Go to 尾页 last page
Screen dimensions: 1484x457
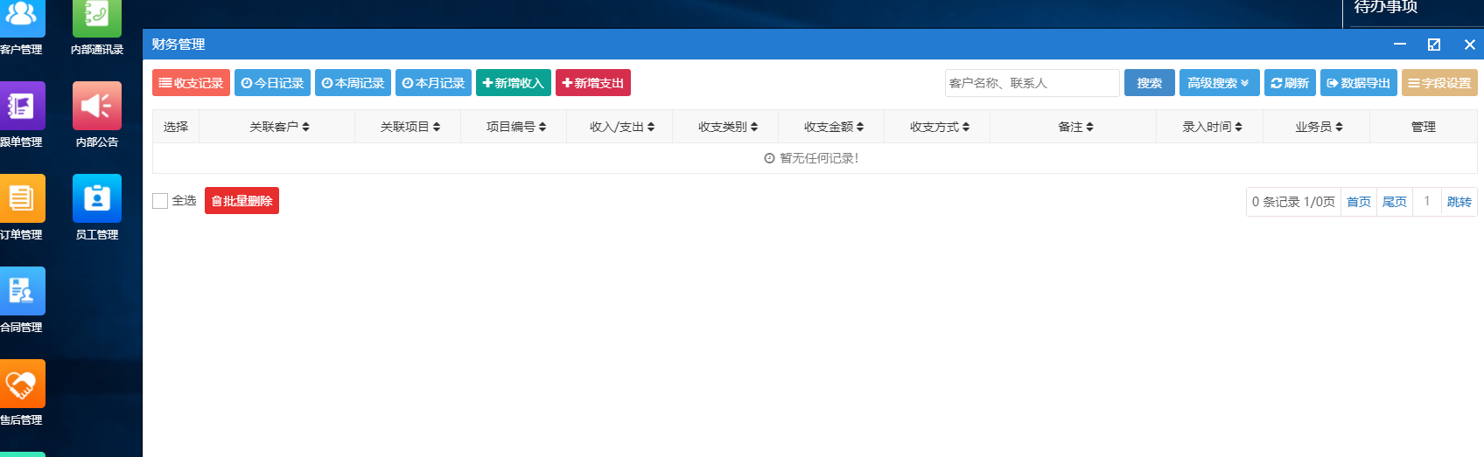1395,202
